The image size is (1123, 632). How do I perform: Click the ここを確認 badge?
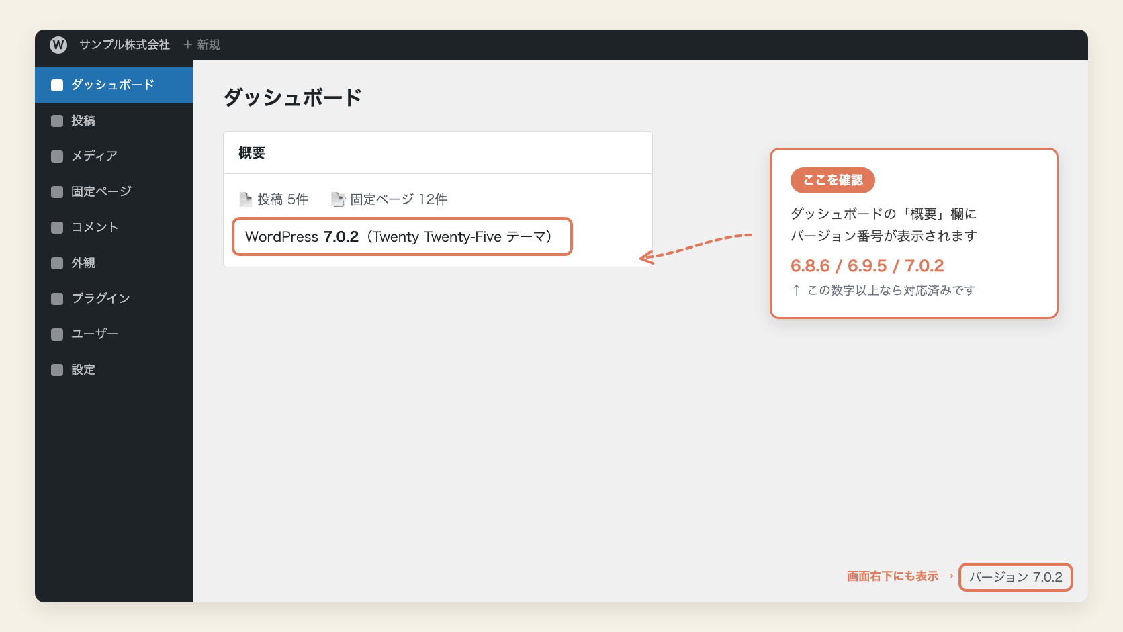[833, 180]
